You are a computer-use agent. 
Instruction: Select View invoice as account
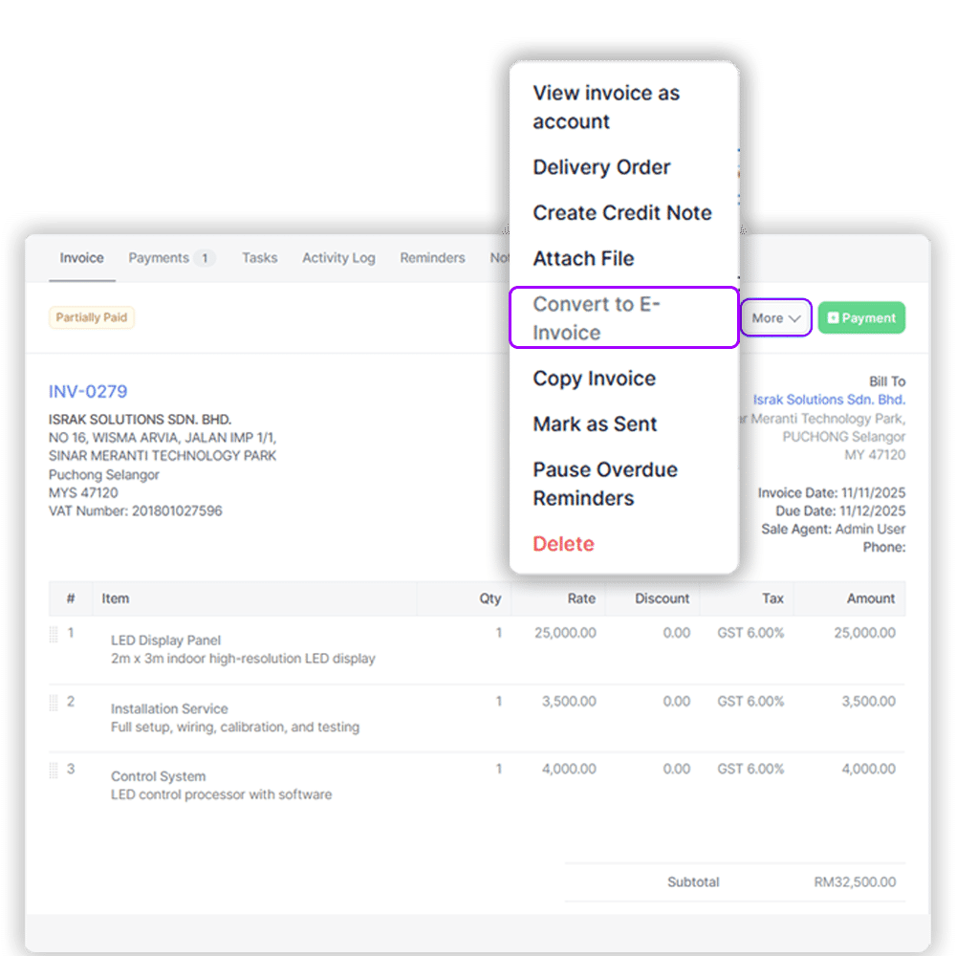point(606,107)
